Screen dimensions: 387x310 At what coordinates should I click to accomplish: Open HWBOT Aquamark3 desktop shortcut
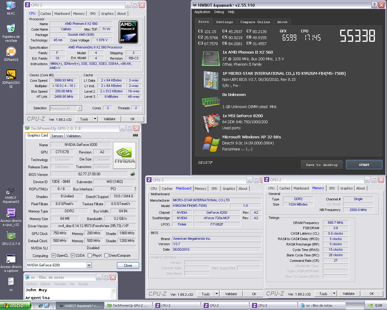coord(11,195)
